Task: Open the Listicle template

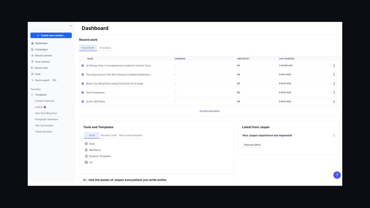Action: 41,107
